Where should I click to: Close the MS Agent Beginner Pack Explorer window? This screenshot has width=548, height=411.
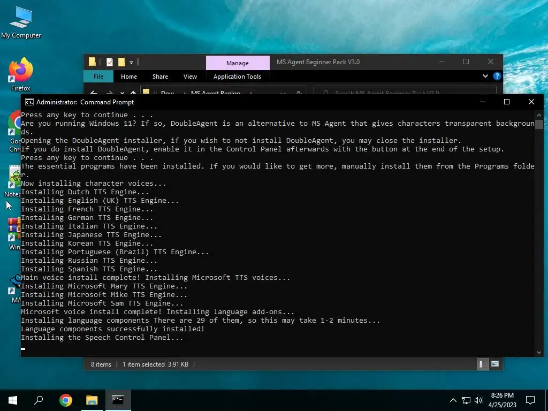click(x=491, y=62)
